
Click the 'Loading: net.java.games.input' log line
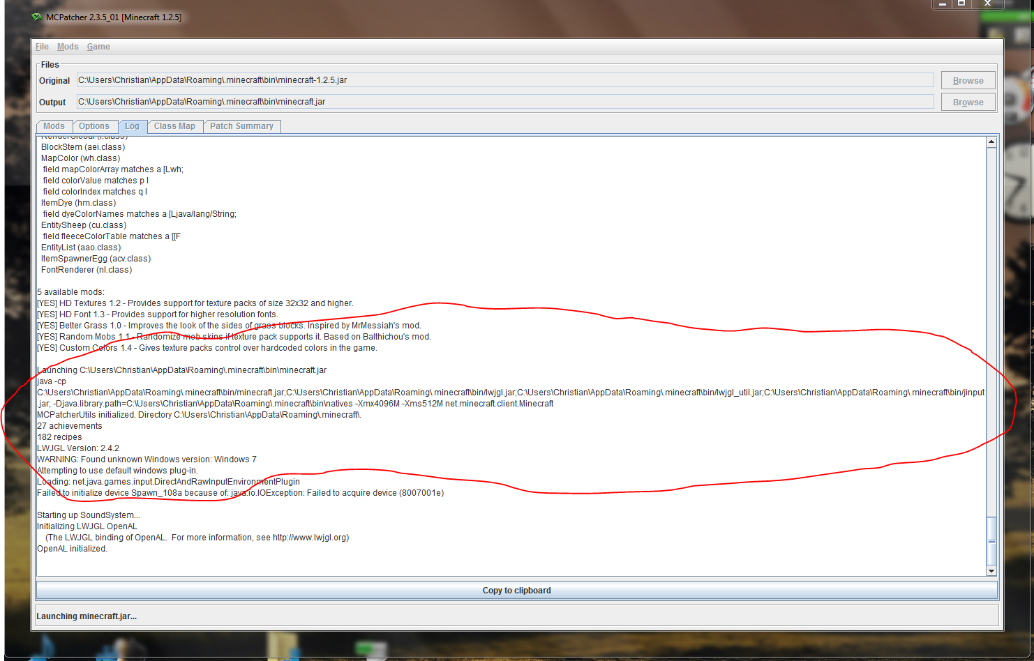pos(169,482)
